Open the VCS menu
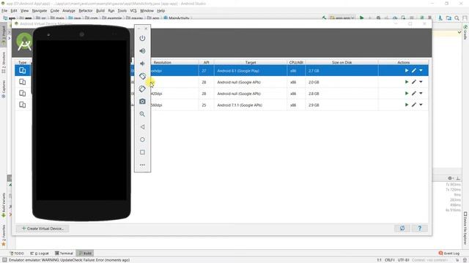The image size is (469, 263). coord(133,10)
